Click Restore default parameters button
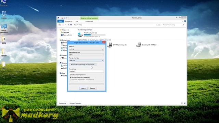Image resolution: width=219 pixels, height=123 pixels. (x=83, y=65)
